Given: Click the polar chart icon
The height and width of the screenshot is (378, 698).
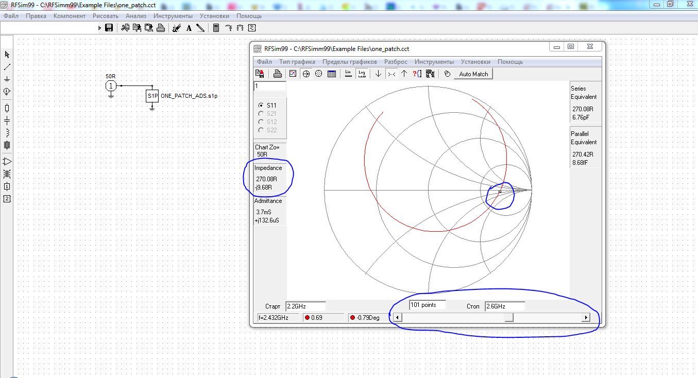Looking at the screenshot, I should 318,74.
